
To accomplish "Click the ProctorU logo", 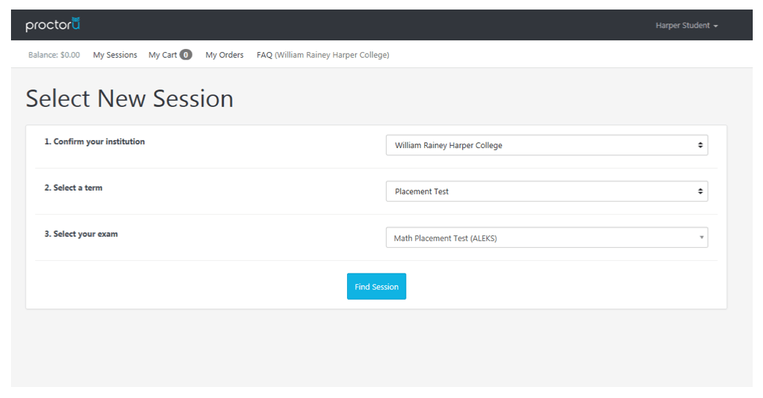I will (x=53, y=24).
